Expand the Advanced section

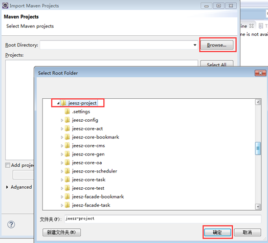[7, 187]
